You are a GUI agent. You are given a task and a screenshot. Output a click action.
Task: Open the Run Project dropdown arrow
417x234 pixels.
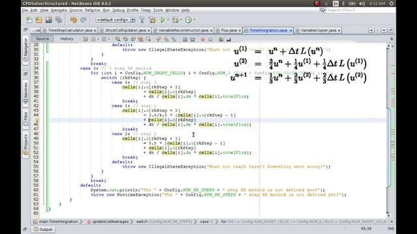point(168,20)
